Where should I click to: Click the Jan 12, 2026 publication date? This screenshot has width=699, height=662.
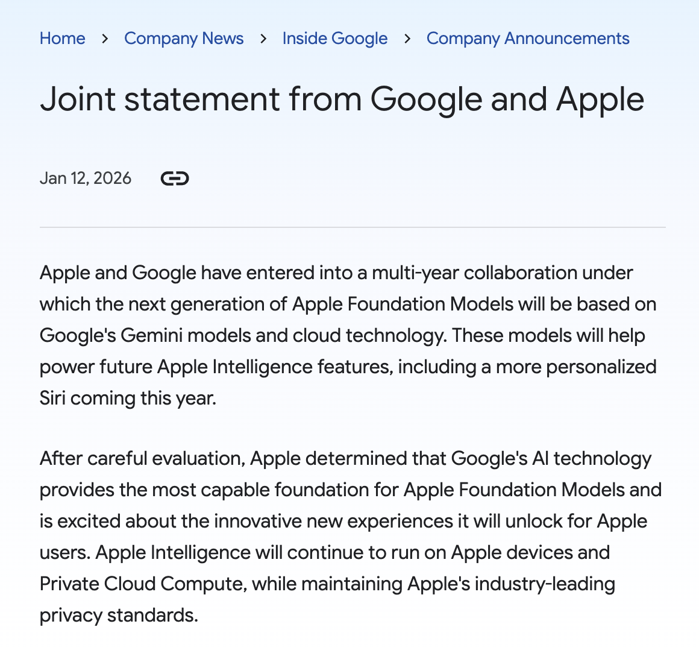[86, 178]
